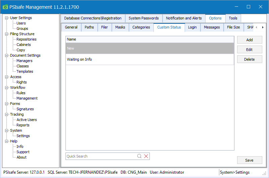Open Rights under Access
The image size is (269, 178).
pyautogui.click(x=21, y=82)
